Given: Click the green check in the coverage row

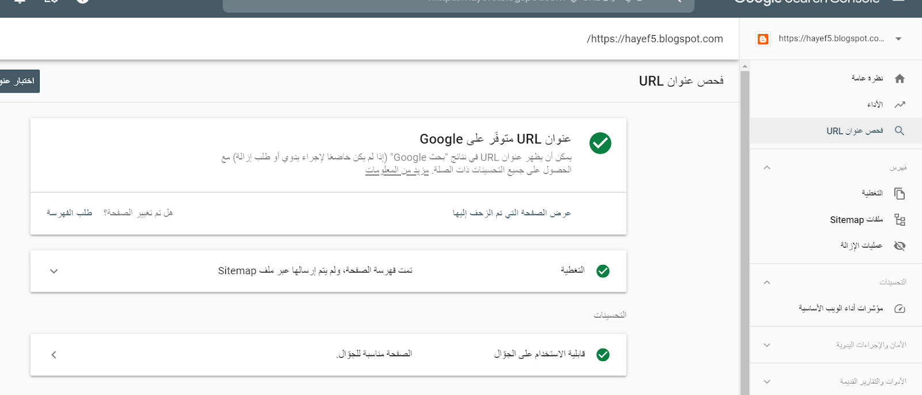Looking at the screenshot, I should (x=603, y=271).
